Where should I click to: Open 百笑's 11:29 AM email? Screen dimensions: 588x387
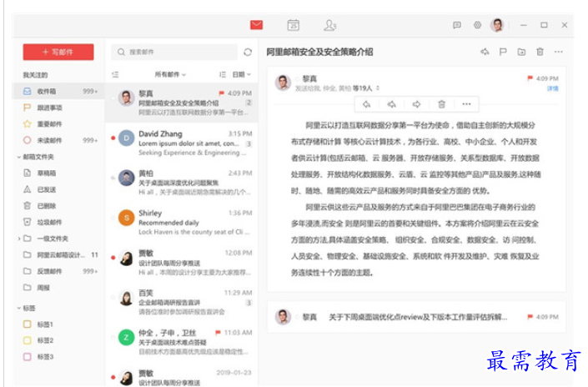[182, 302]
